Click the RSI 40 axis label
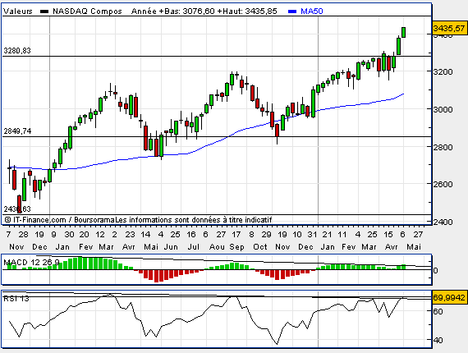The width and height of the screenshot is (468, 353). click(x=438, y=340)
